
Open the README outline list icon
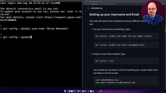click(x=88, y=8)
